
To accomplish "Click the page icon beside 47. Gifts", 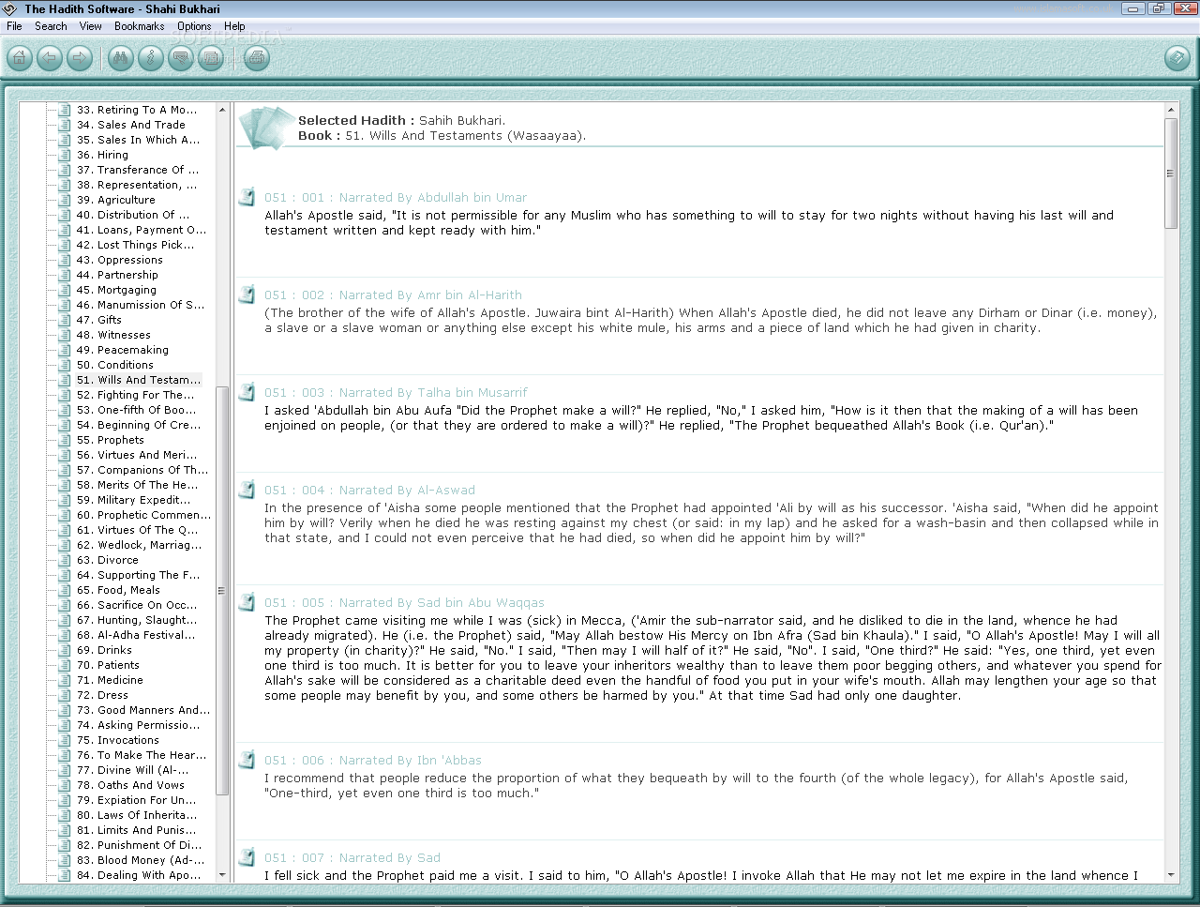I will pos(65,320).
